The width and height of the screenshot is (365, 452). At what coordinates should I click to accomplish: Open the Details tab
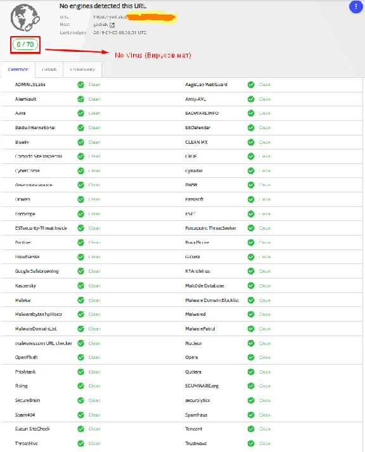pyautogui.click(x=49, y=70)
